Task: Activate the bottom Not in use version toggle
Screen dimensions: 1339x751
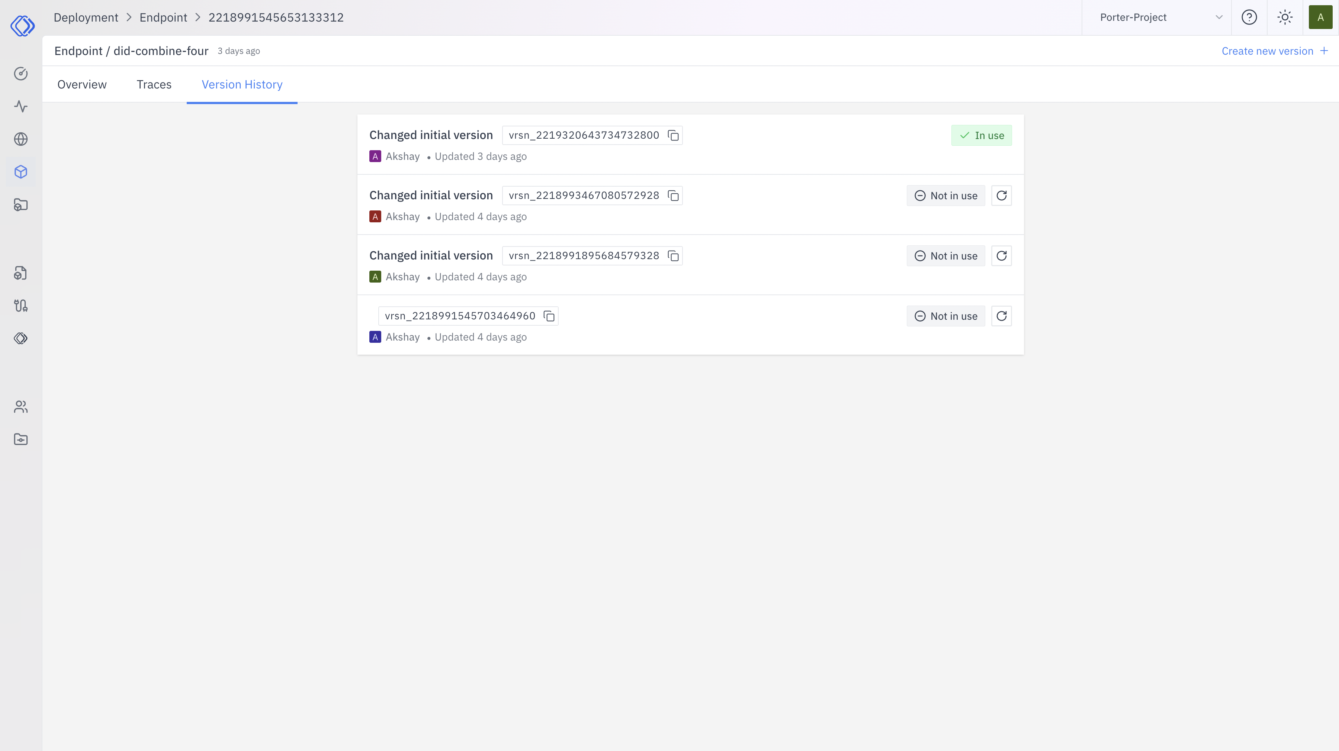Action: coord(945,316)
